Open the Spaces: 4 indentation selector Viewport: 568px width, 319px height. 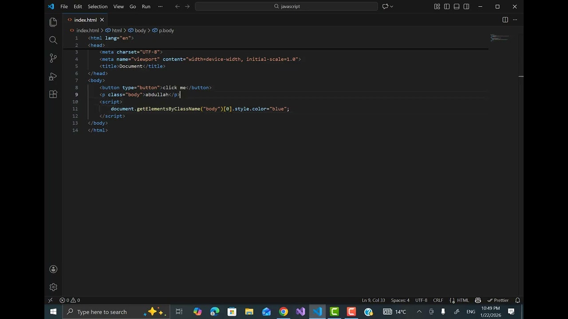pyautogui.click(x=400, y=300)
